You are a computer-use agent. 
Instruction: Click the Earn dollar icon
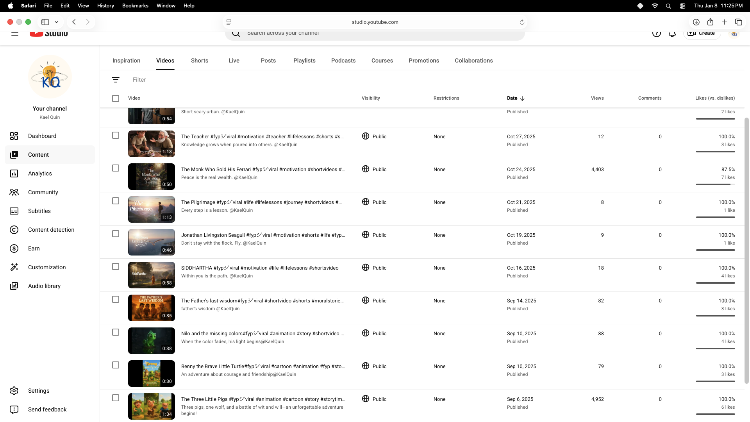14,249
